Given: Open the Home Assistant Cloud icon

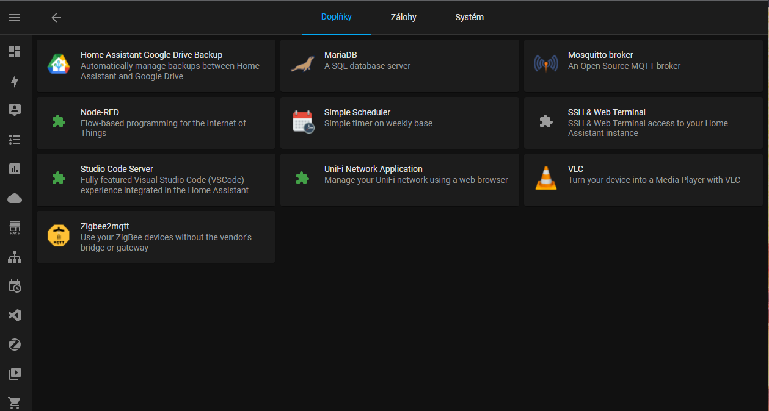Looking at the screenshot, I should tap(15, 198).
